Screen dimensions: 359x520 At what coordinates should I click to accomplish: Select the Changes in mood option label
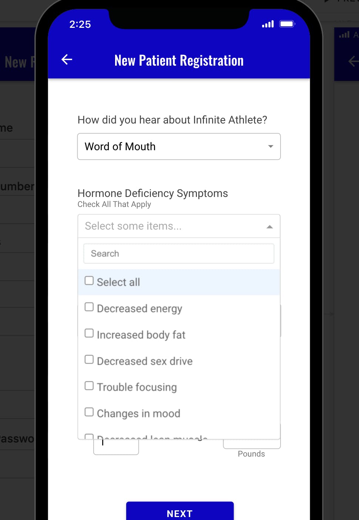pyautogui.click(x=138, y=414)
